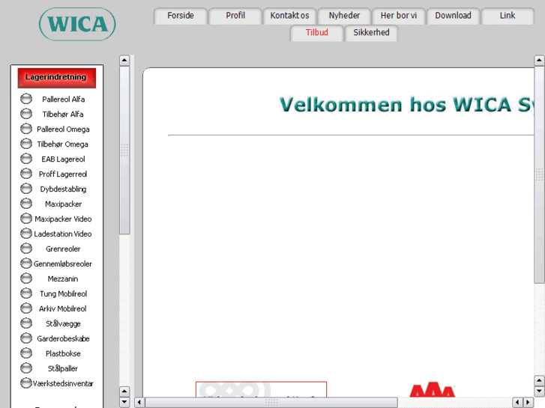Click the bullet icon beside Pallereol Omega

point(26,129)
